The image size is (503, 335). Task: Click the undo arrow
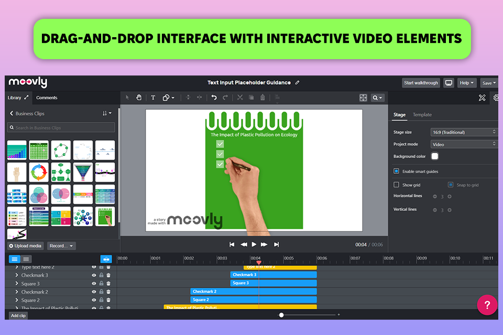point(214,97)
